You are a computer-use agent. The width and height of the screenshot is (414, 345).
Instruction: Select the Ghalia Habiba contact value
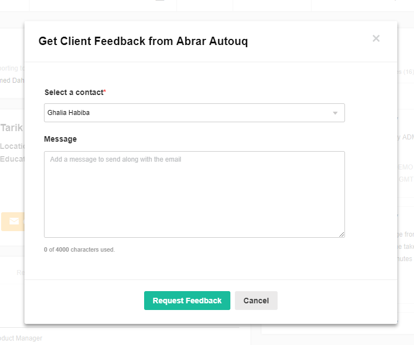tap(68, 113)
